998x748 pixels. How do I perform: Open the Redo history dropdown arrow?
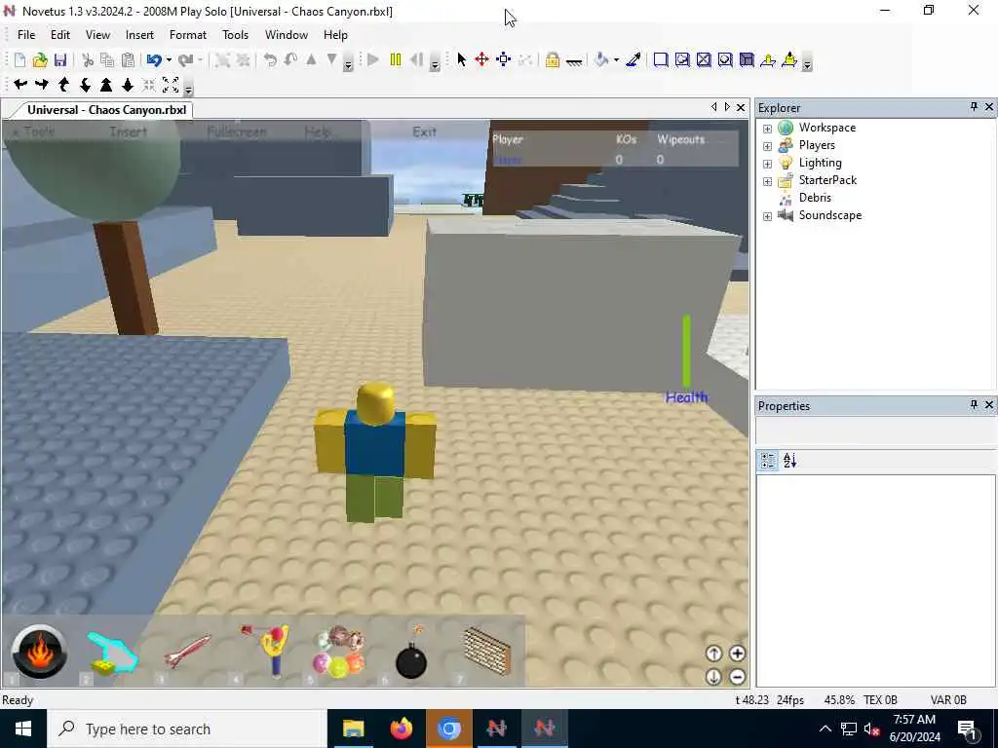[200, 60]
